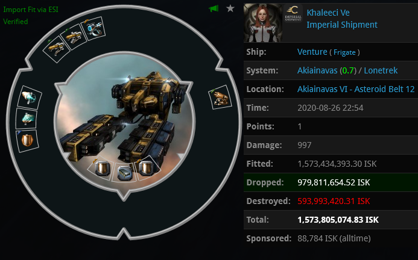Screen dimensions: 418x260
Task: Open pilot Khaleeci Ve's profile
Action: (328, 13)
